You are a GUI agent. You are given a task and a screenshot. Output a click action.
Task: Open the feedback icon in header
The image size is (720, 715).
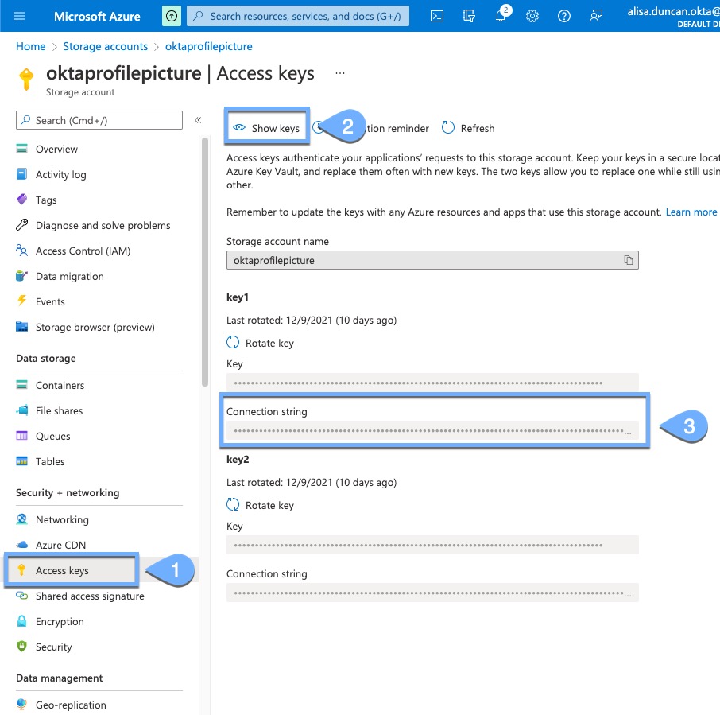596,16
